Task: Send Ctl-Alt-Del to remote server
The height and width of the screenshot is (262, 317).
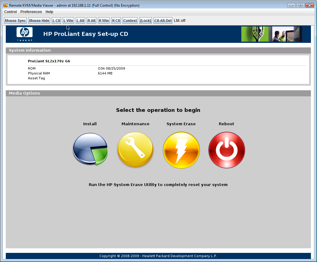Action: (x=163, y=20)
